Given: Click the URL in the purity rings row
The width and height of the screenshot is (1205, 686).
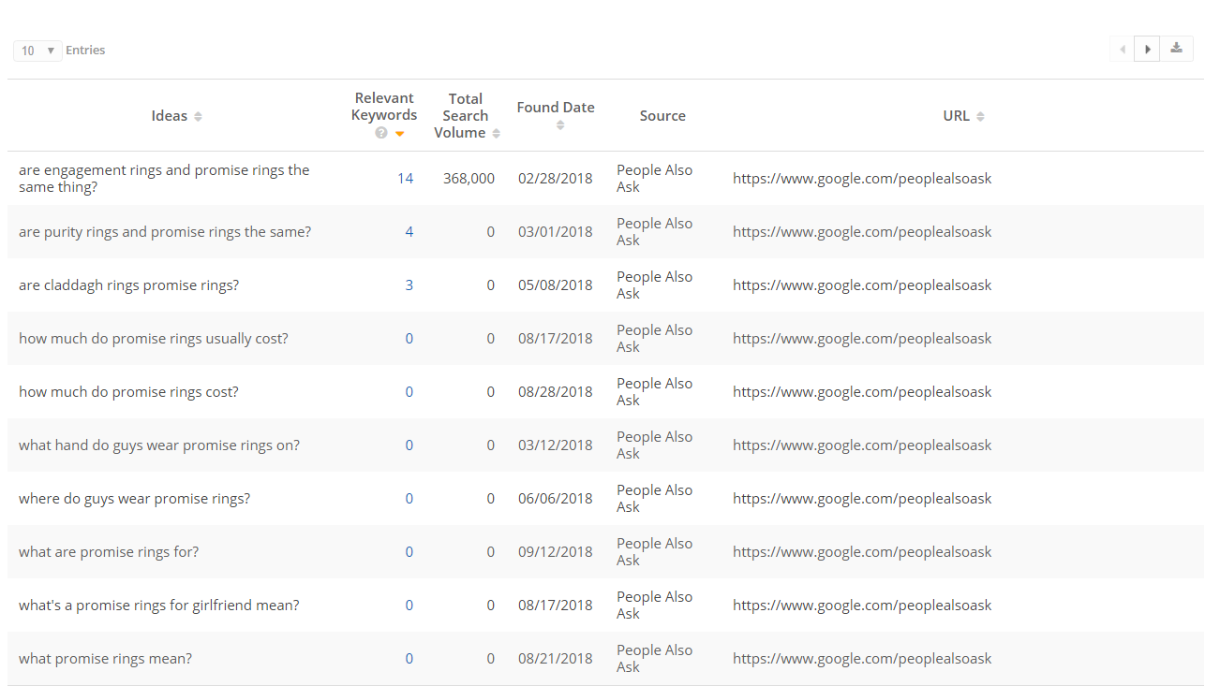Looking at the screenshot, I should [x=862, y=231].
